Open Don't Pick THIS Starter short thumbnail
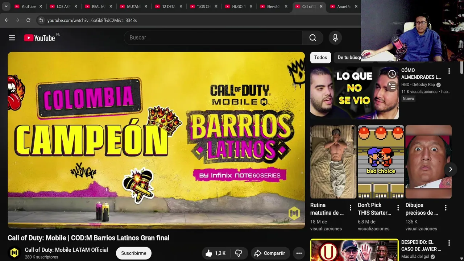Screen dimensions: 464x261 pyautogui.click(x=381, y=162)
